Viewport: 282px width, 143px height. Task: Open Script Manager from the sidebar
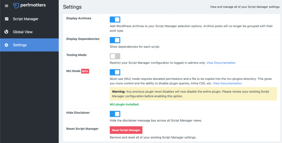point(26,19)
